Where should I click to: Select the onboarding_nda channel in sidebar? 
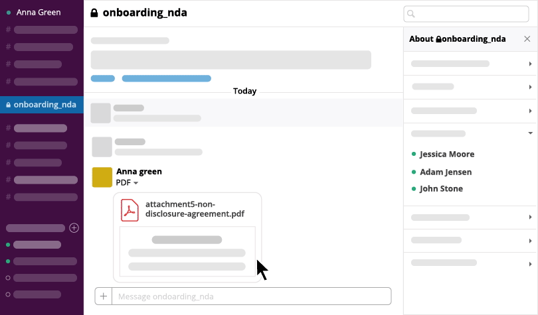(x=45, y=104)
